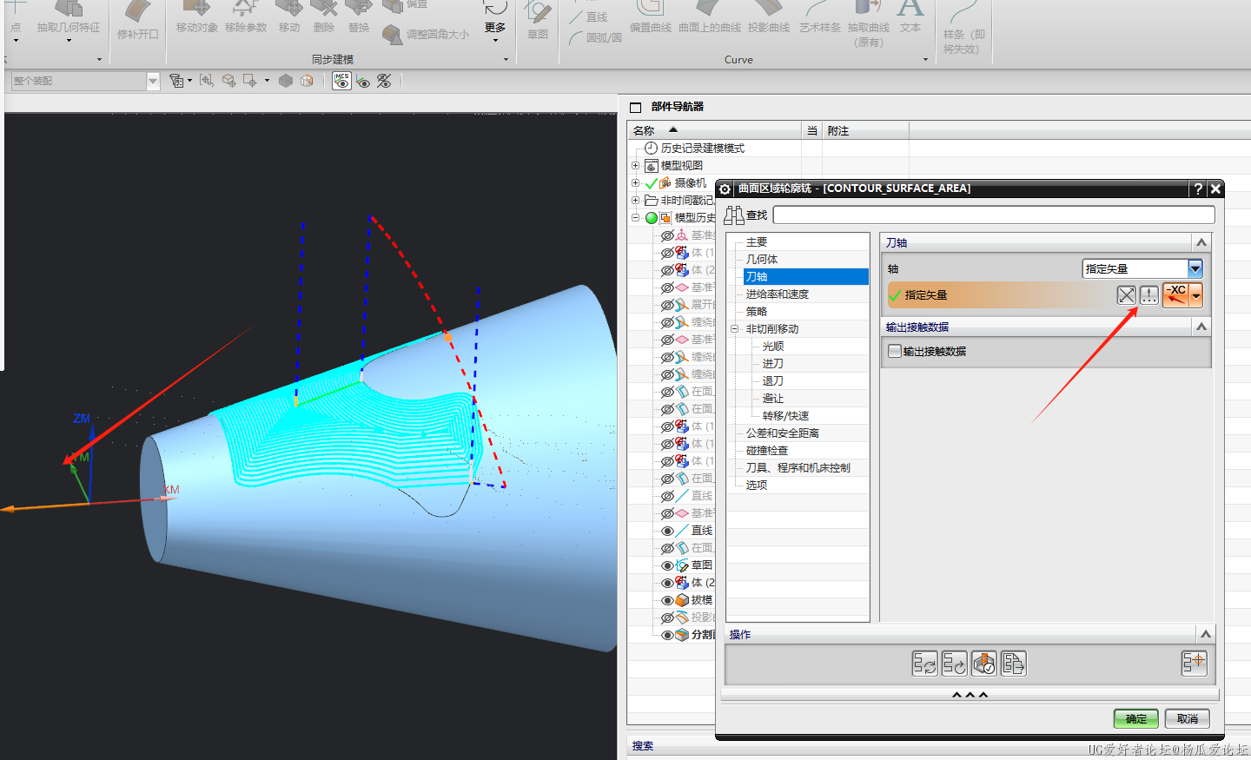Click the 附注 column header

pos(866,130)
